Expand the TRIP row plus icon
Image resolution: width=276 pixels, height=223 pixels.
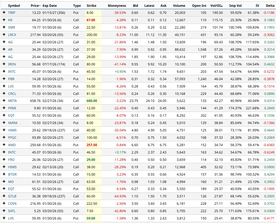pos(4,12)
